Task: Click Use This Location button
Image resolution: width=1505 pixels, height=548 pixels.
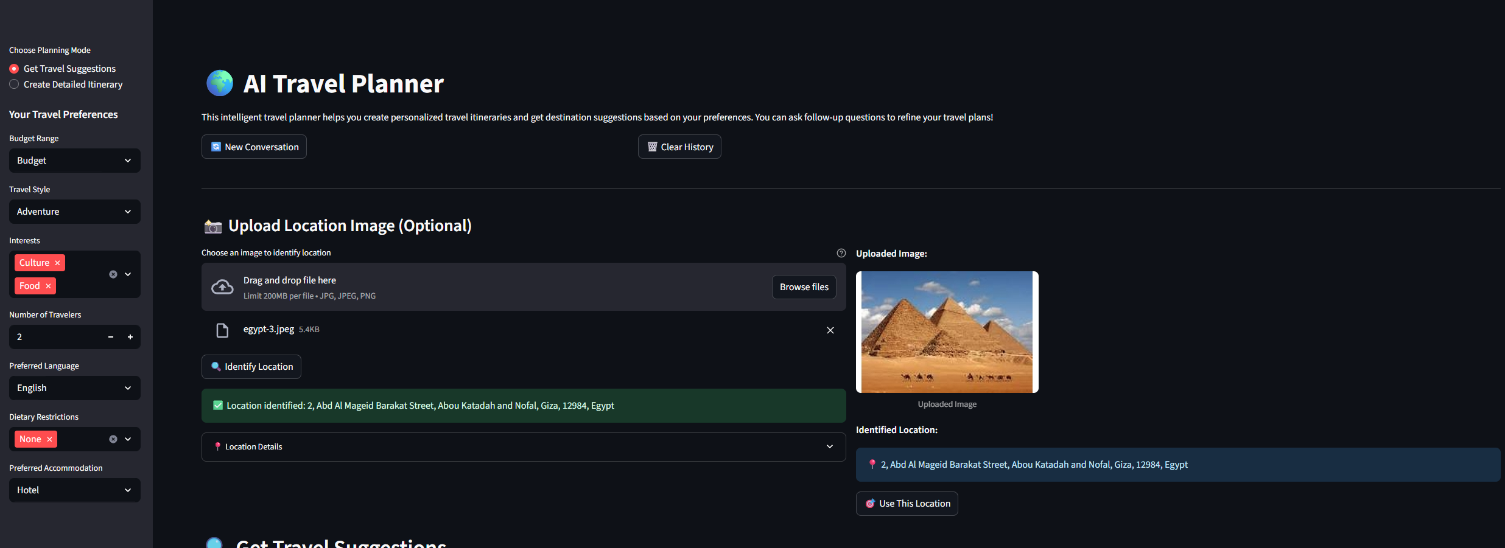Action: coord(907,504)
